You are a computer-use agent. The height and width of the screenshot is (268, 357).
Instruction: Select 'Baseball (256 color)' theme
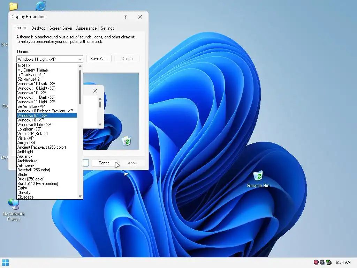(x=47, y=170)
